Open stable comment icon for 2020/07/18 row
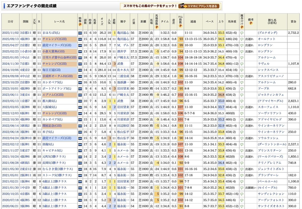302x209 pixels. coord(242,200)
